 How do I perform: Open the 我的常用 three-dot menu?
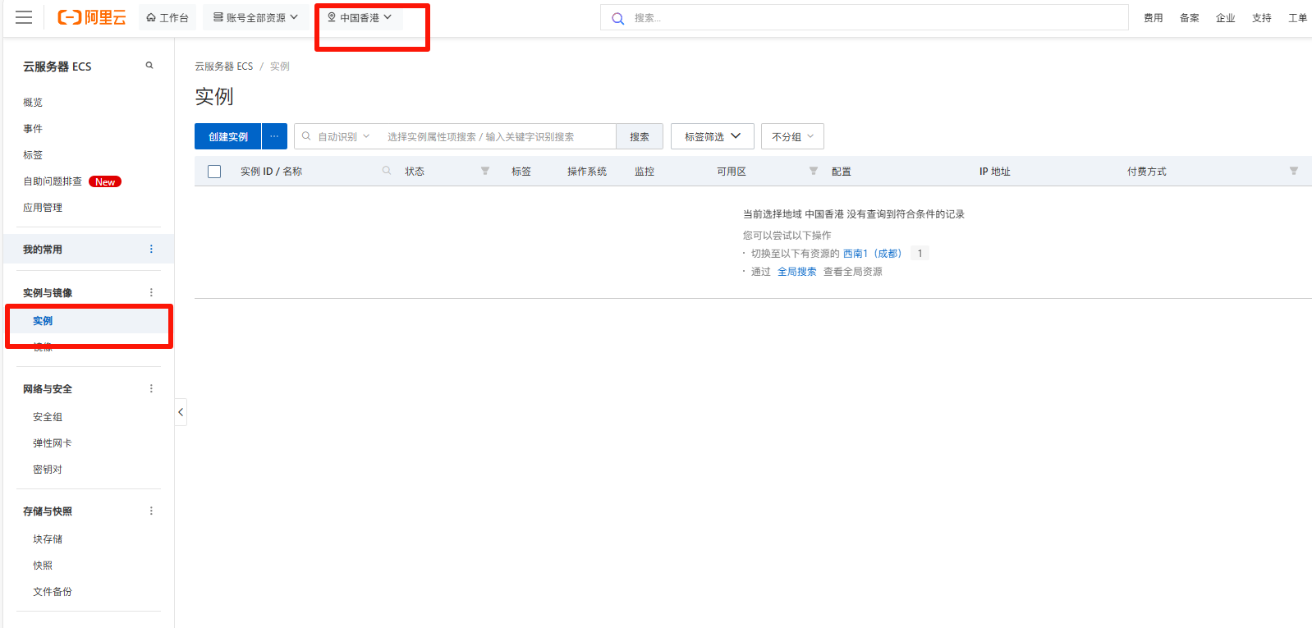click(x=151, y=249)
